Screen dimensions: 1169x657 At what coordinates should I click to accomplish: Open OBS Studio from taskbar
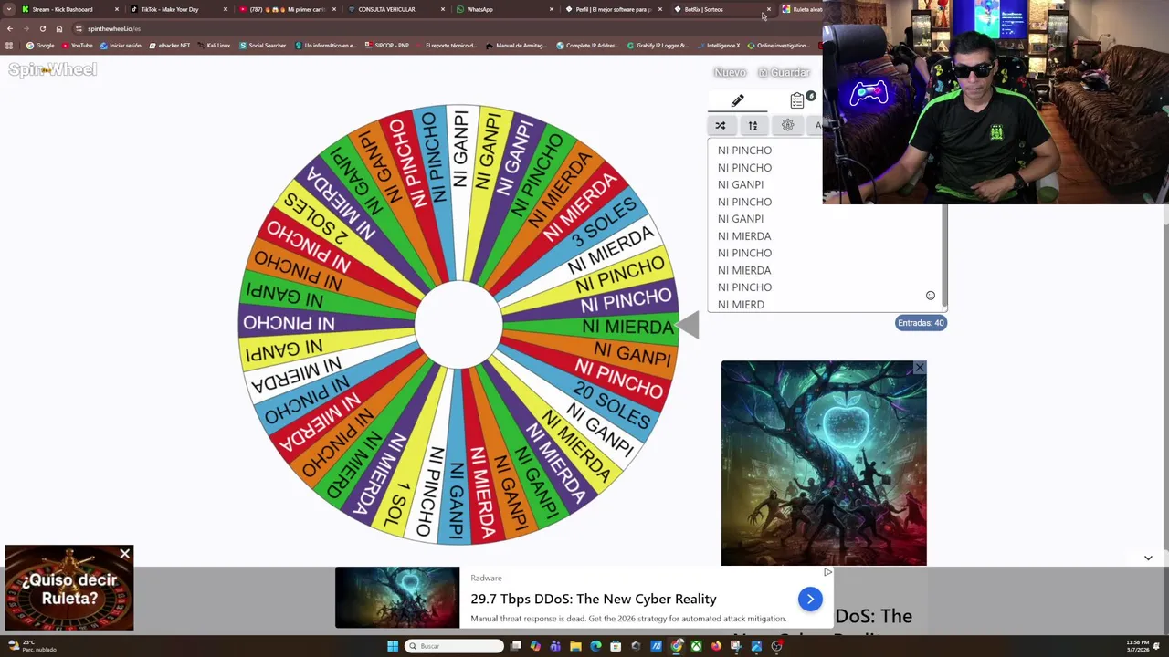point(776,646)
